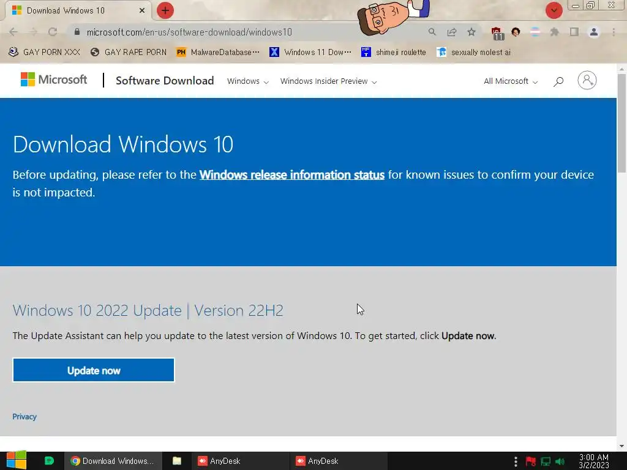Click the Microsoft account sign-in icon
This screenshot has width=627, height=470.
point(587,80)
